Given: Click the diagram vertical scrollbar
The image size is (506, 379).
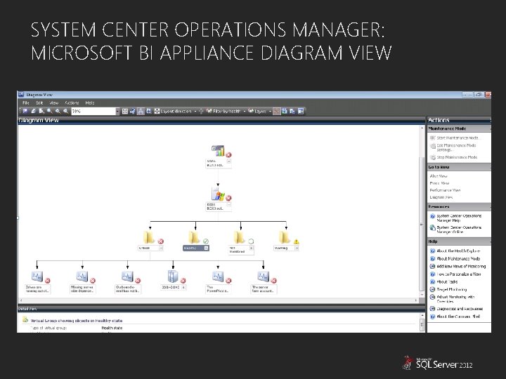Looking at the screenshot, I should [x=422, y=211].
